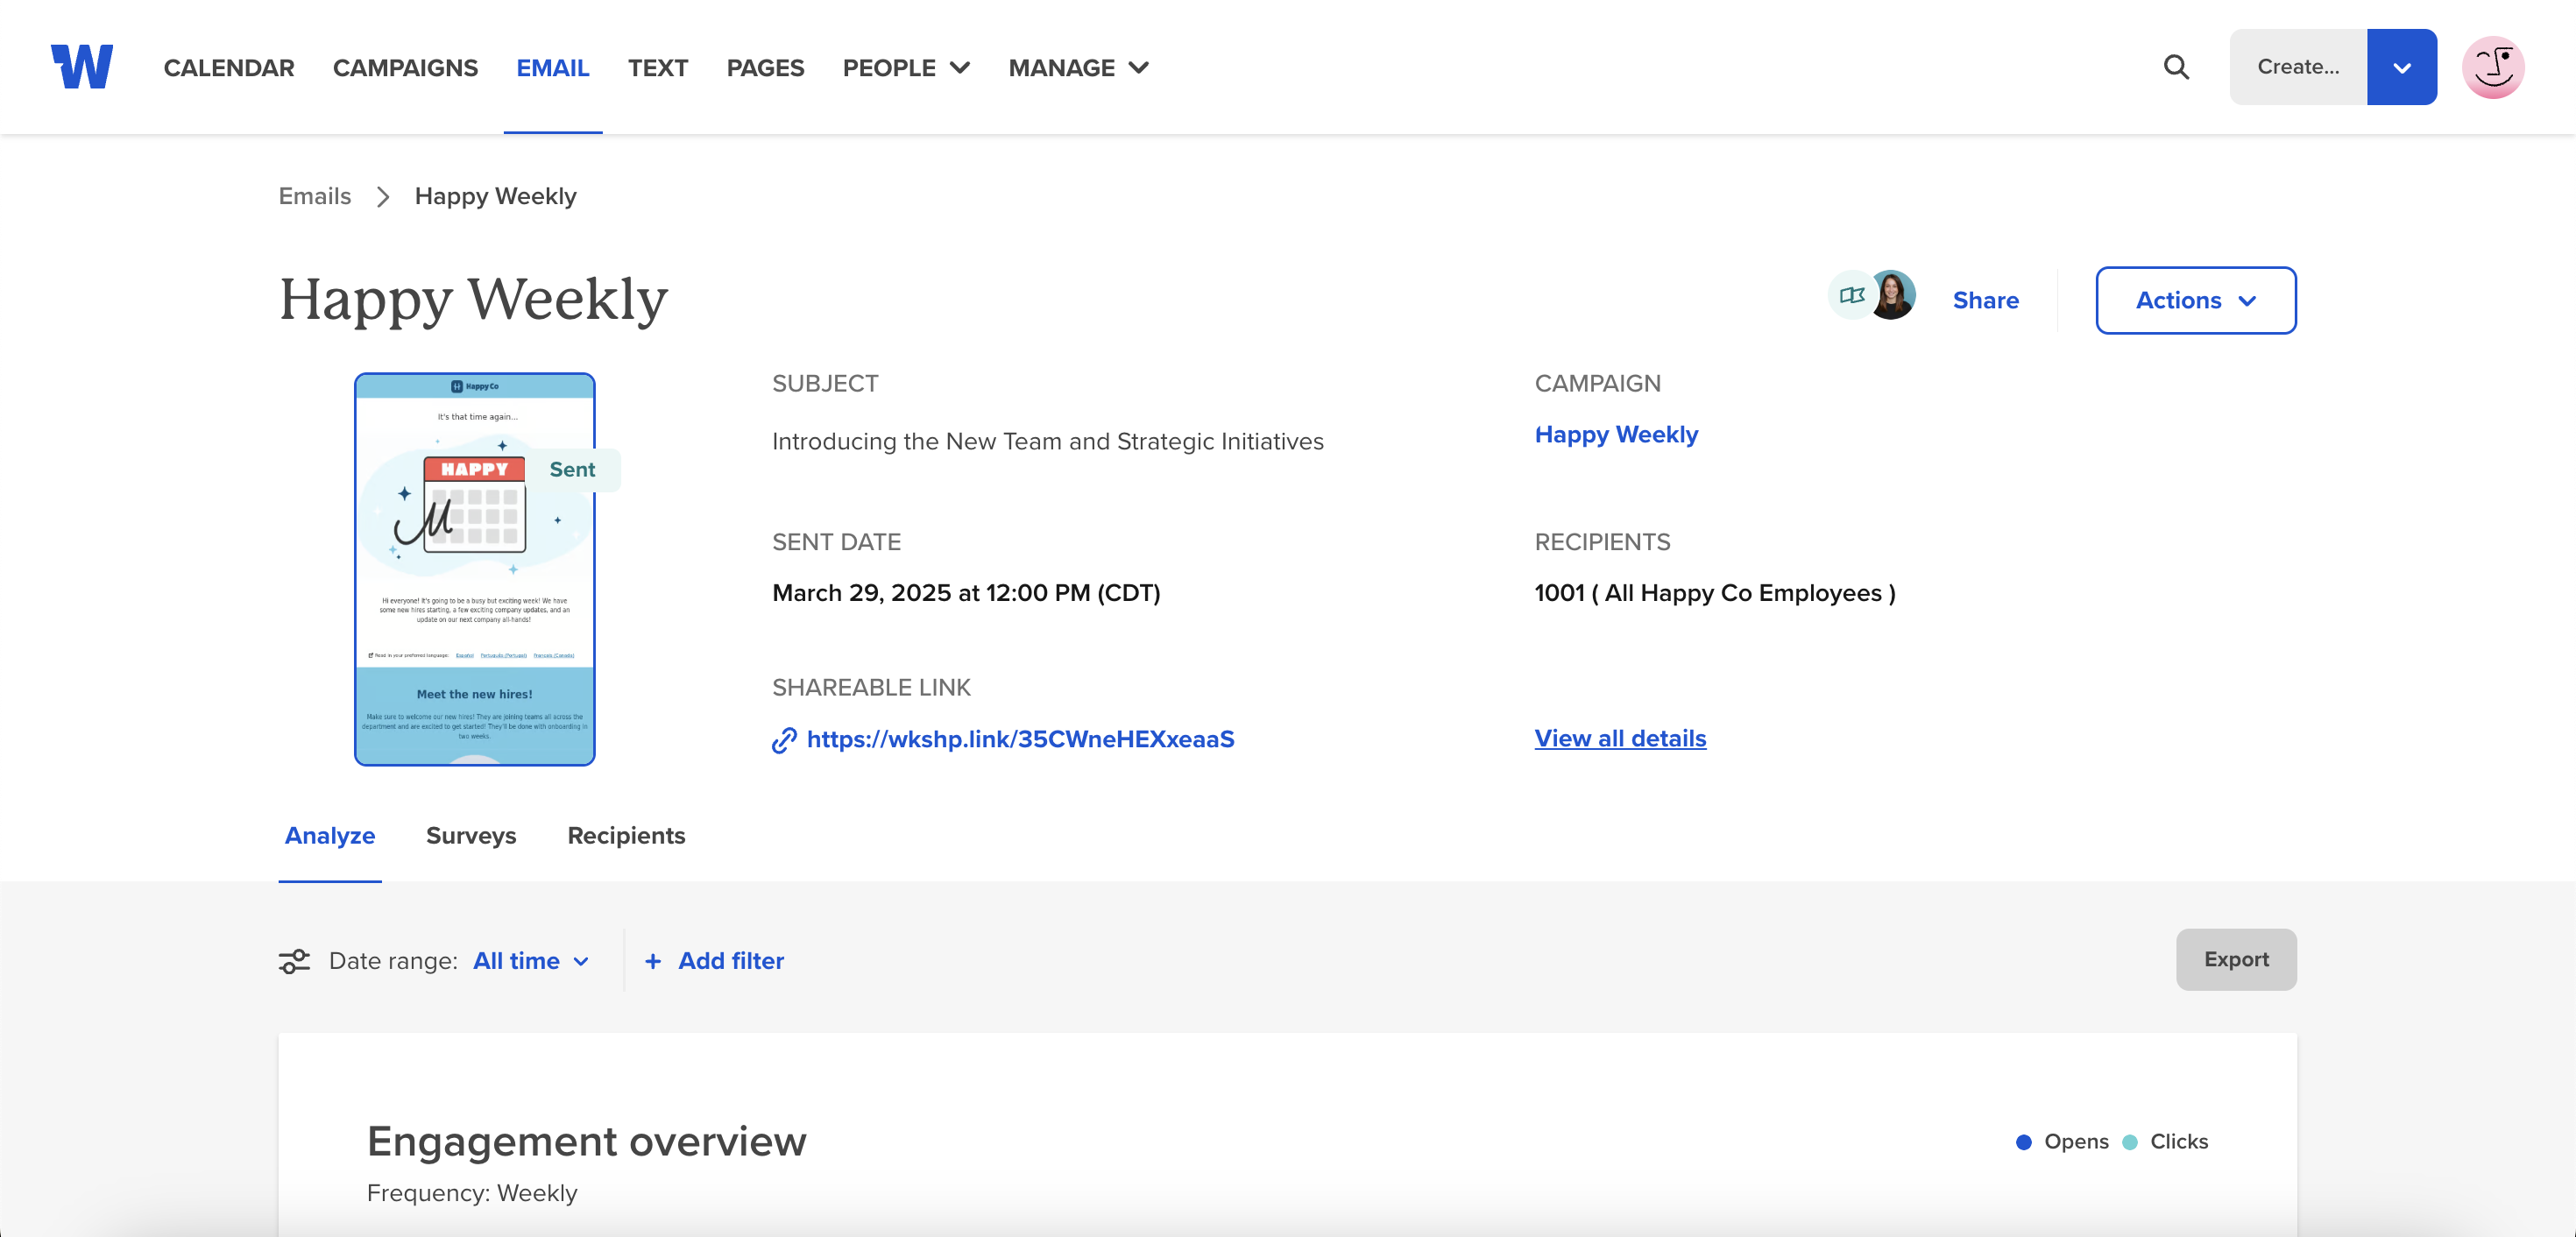Switch to the Analyze tab

[x=330, y=836]
